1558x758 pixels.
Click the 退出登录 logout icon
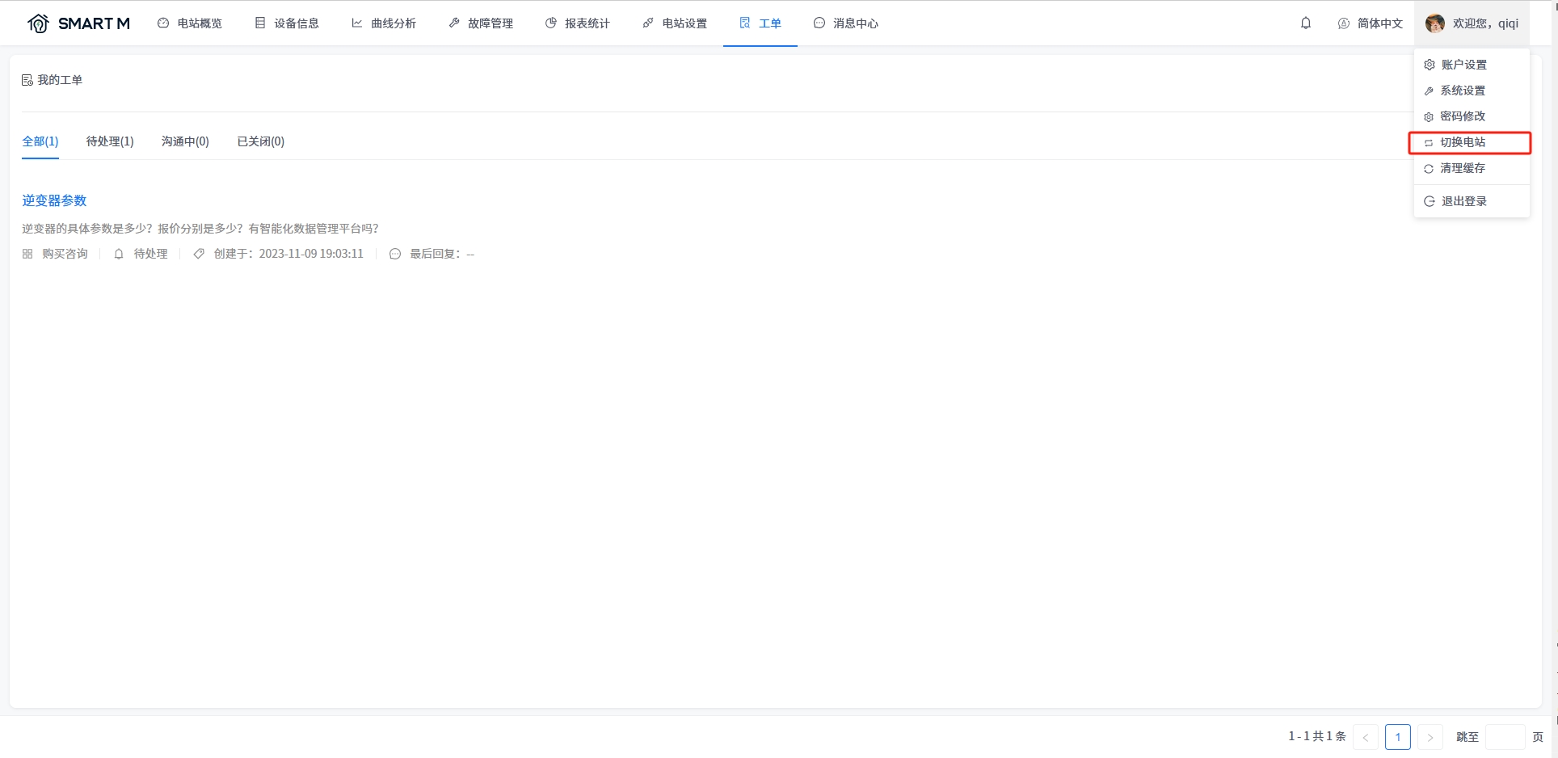[1429, 201]
